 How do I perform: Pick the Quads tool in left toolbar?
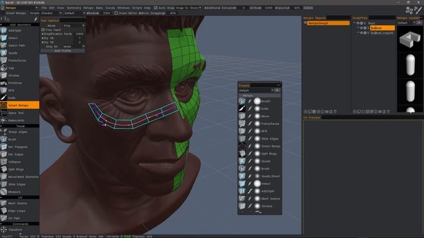(x=19, y=53)
